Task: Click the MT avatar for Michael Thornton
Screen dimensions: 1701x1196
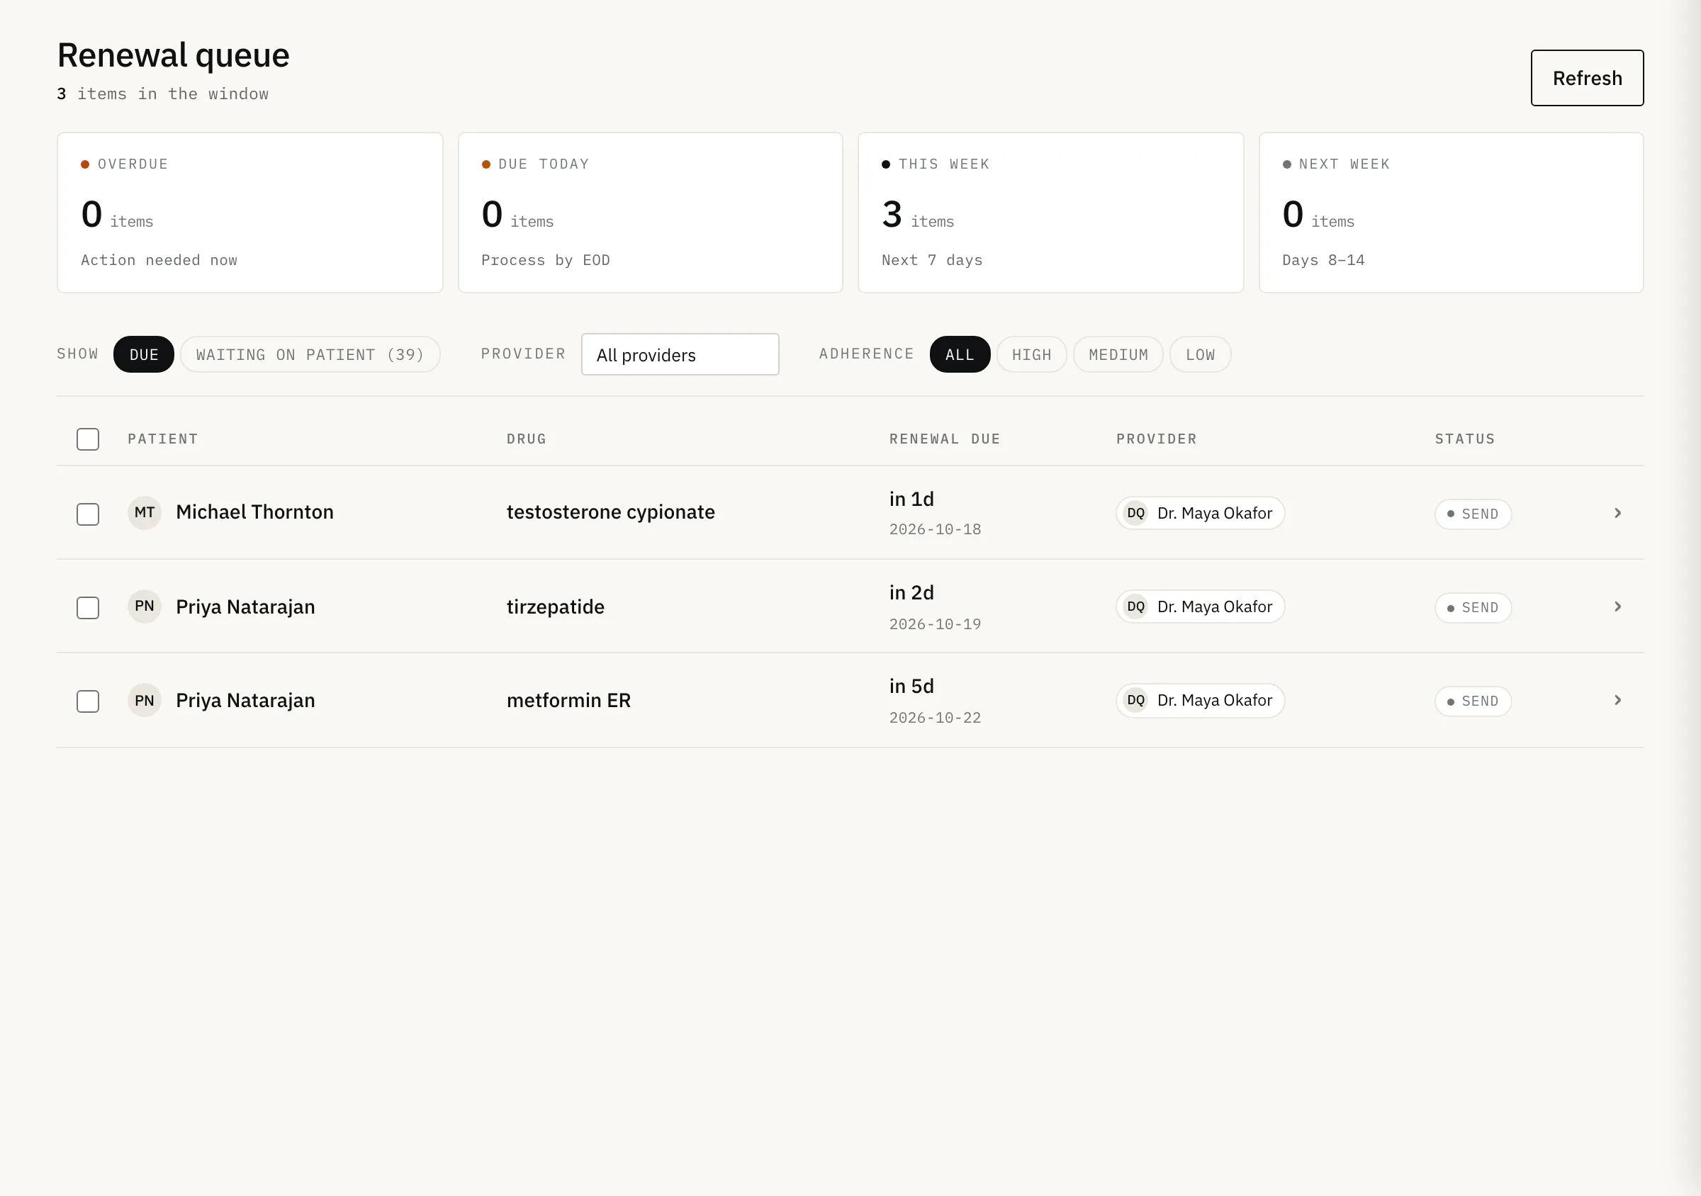Action: click(145, 512)
